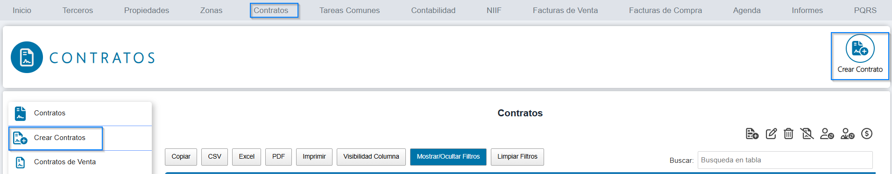Click the trash delete icon
Viewport: 892px width, 174px height.
tap(788, 134)
